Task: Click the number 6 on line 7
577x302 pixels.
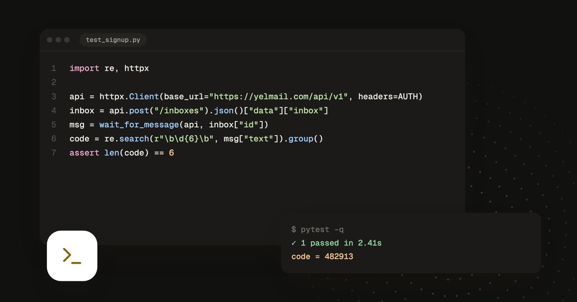Action: pyautogui.click(x=171, y=153)
